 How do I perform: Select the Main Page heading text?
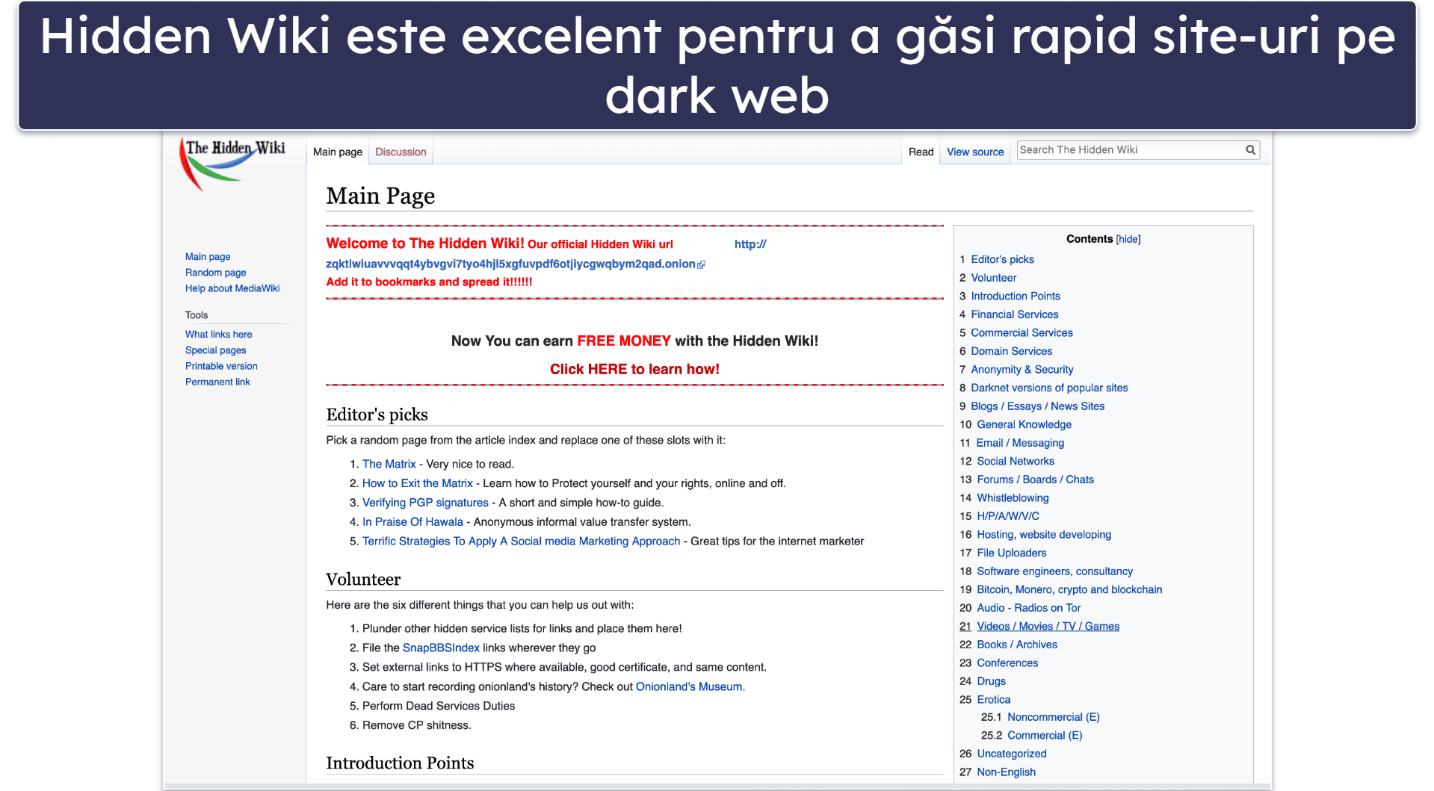coord(380,196)
